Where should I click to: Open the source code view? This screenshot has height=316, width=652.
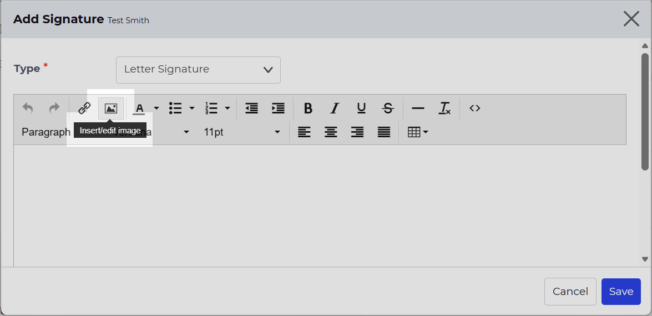coord(474,108)
